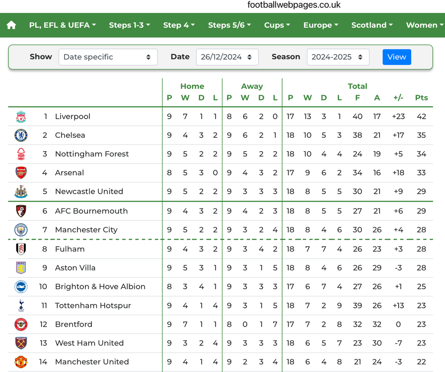Expand the Scotland navigation menu
The image size is (445, 372).
[372, 25]
